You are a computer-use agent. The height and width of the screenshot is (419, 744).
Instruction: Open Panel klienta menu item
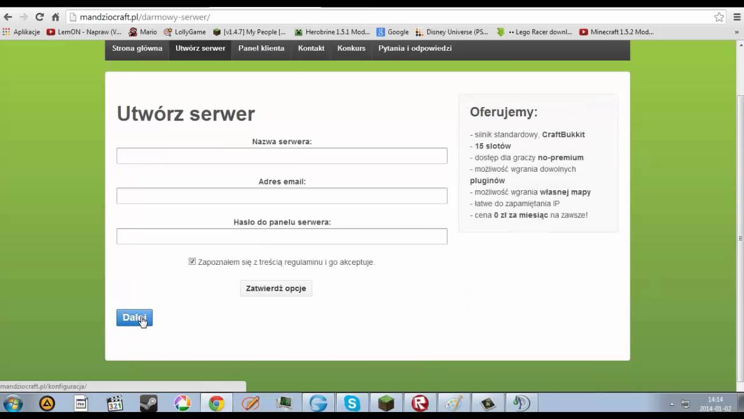click(x=262, y=48)
